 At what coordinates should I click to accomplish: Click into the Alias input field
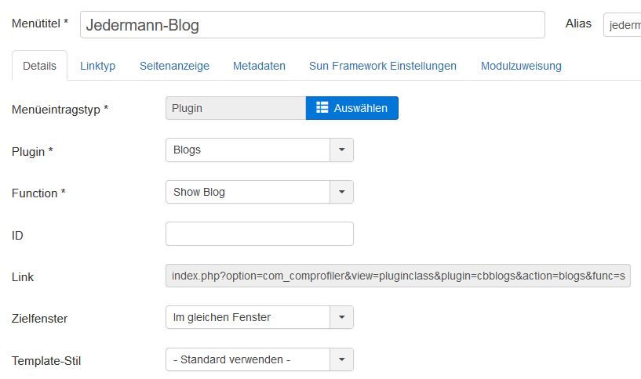[622, 25]
